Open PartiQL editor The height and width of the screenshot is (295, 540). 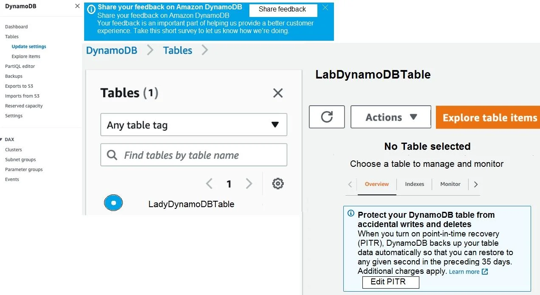click(x=20, y=66)
